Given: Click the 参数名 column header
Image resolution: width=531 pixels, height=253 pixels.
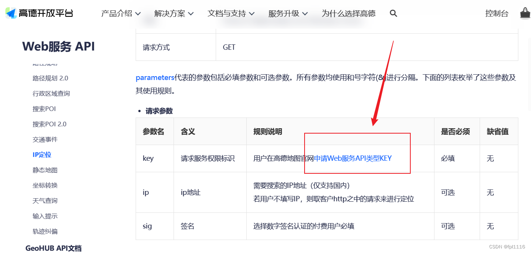Looking at the screenshot, I should [x=155, y=131].
